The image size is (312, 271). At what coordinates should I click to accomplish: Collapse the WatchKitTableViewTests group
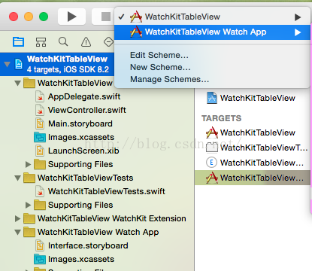tap(17, 178)
